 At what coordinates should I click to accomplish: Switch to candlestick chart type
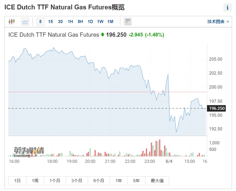coord(11,21)
